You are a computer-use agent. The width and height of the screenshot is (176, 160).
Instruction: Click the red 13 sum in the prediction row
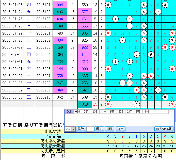click(95, 104)
